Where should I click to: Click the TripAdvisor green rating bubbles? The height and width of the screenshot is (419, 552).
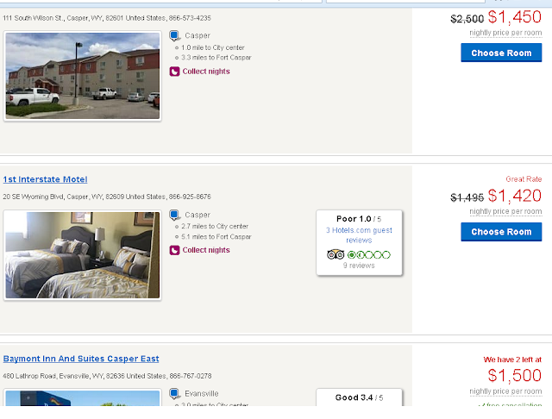(368, 254)
